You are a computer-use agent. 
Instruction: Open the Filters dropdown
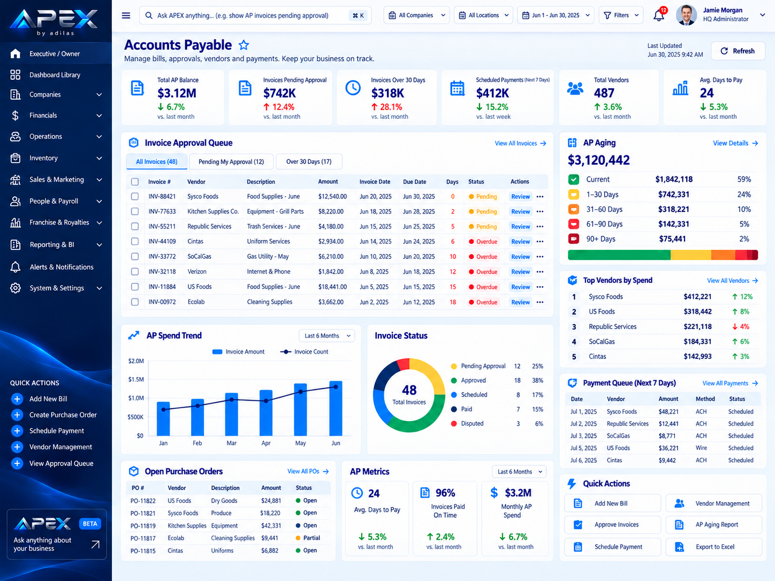(x=621, y=16)
